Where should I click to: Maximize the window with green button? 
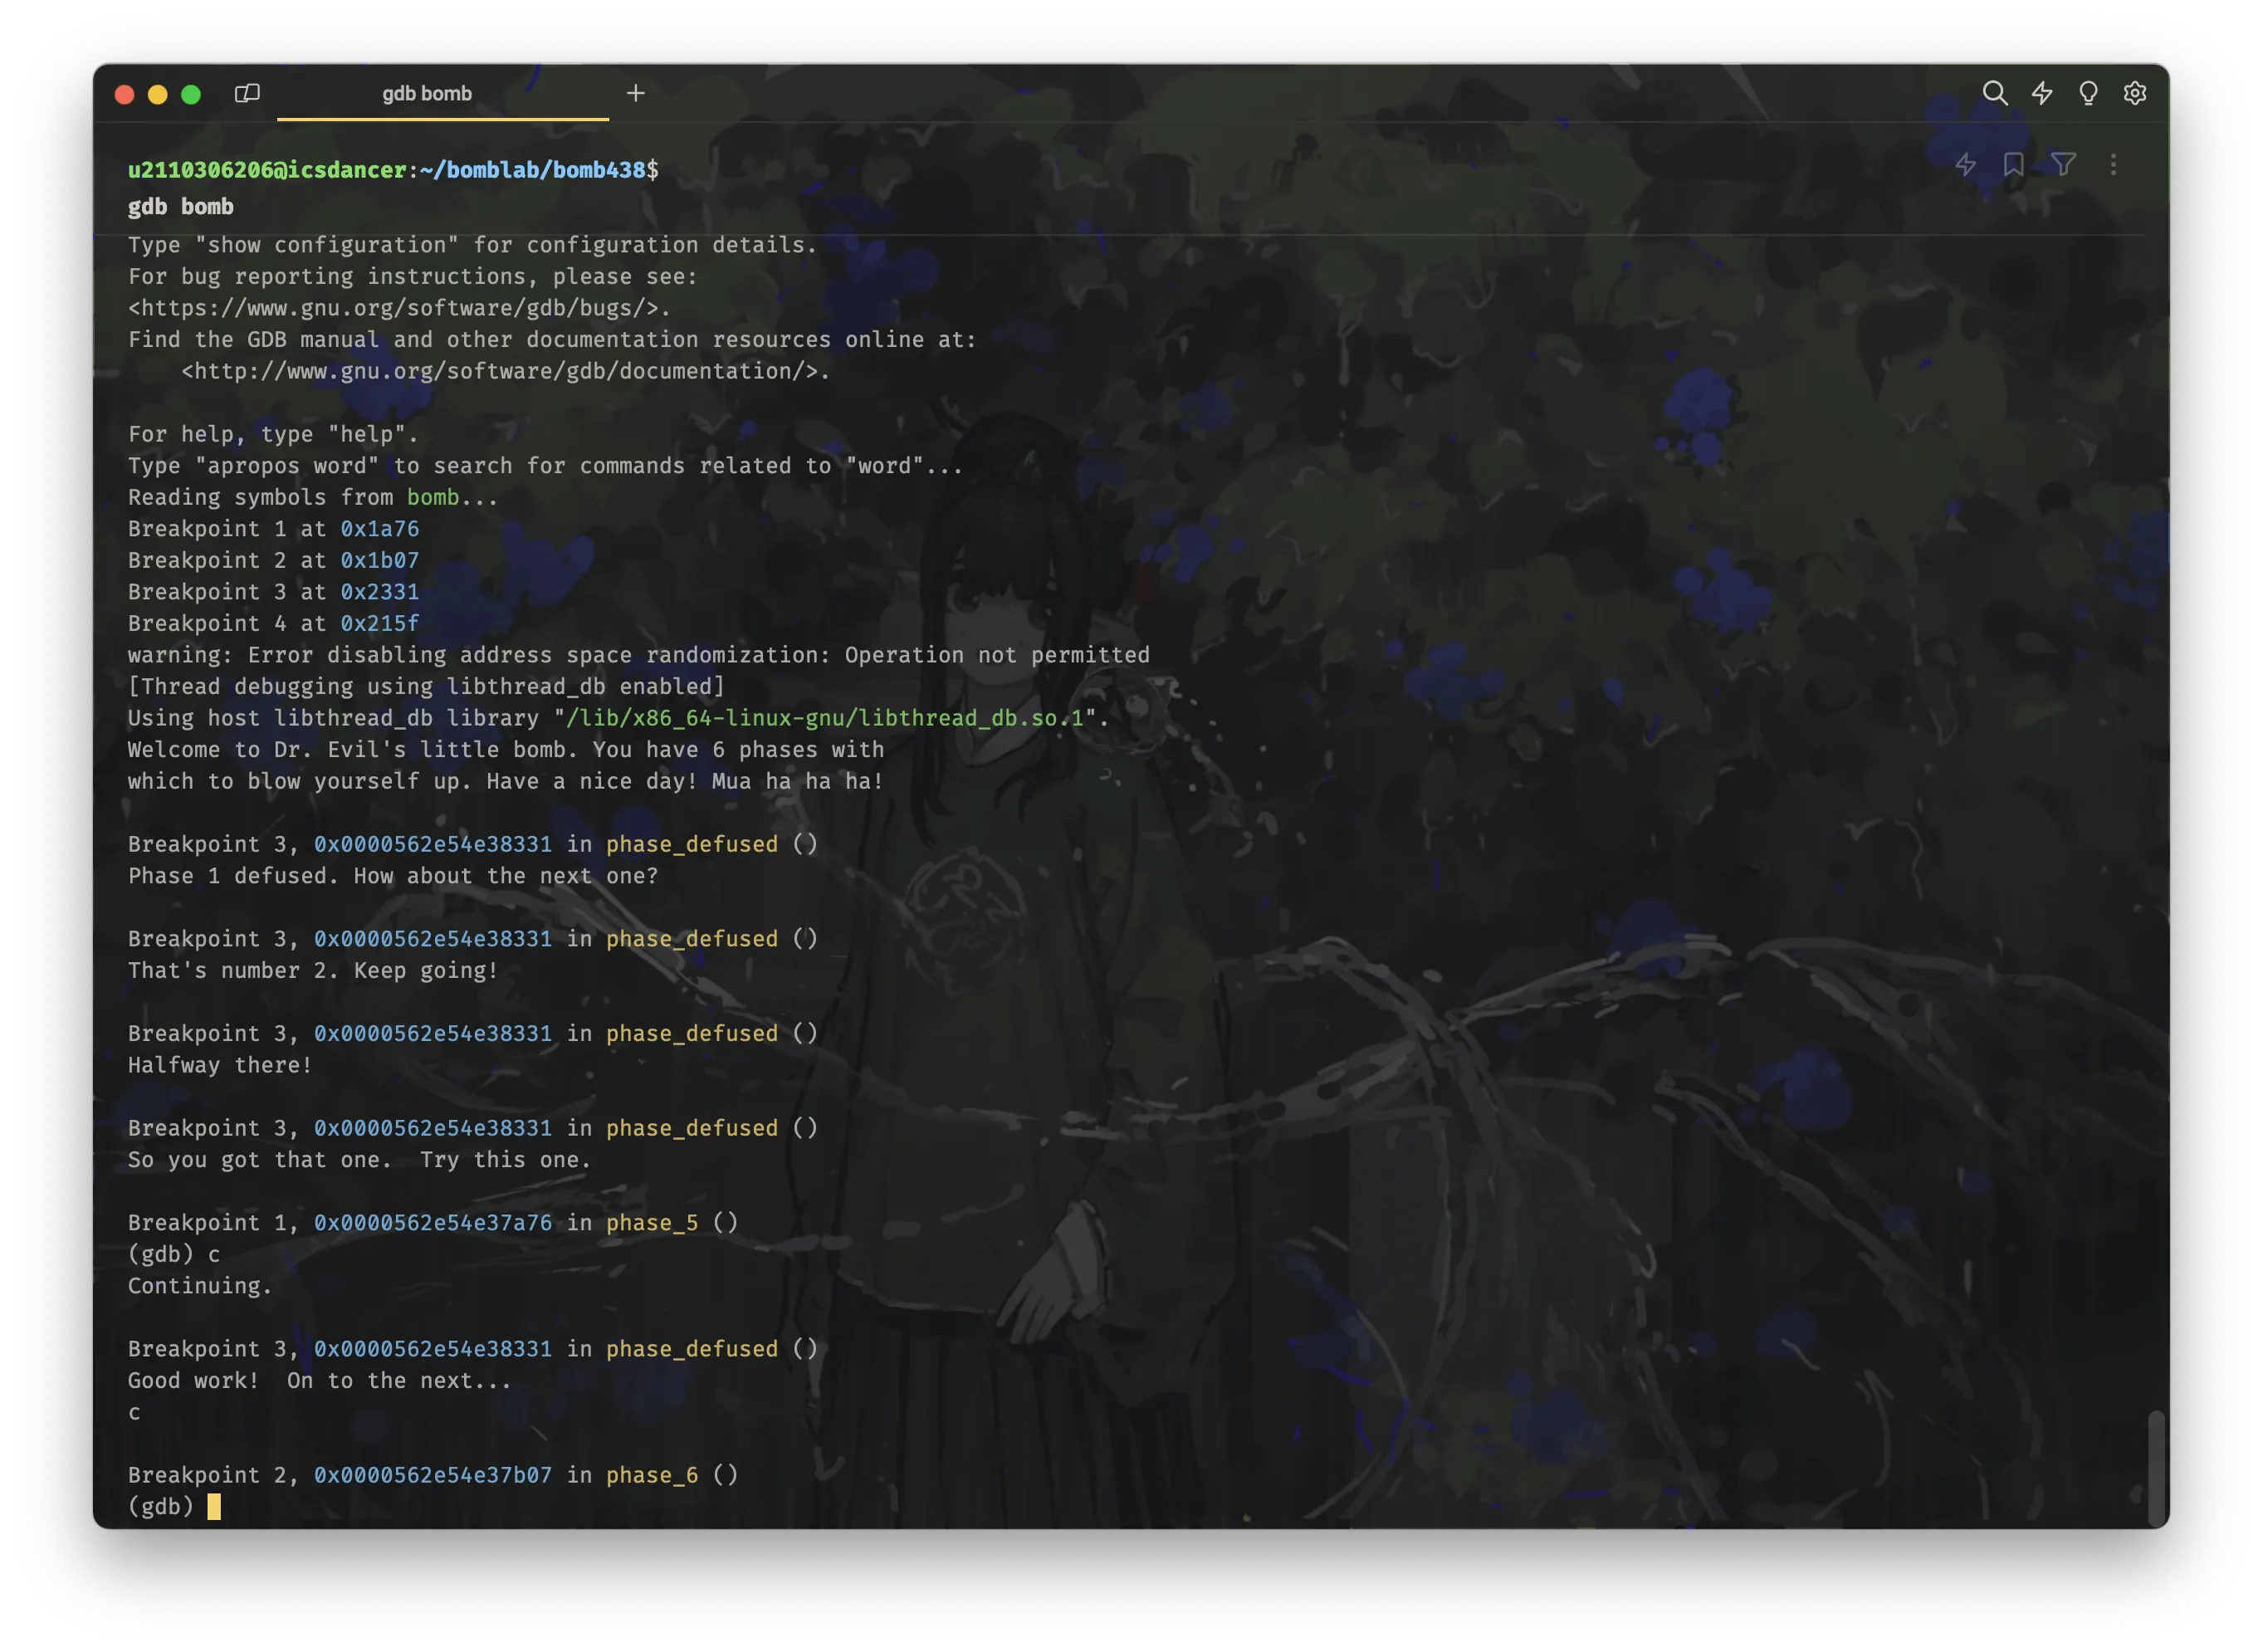[191, 94]
